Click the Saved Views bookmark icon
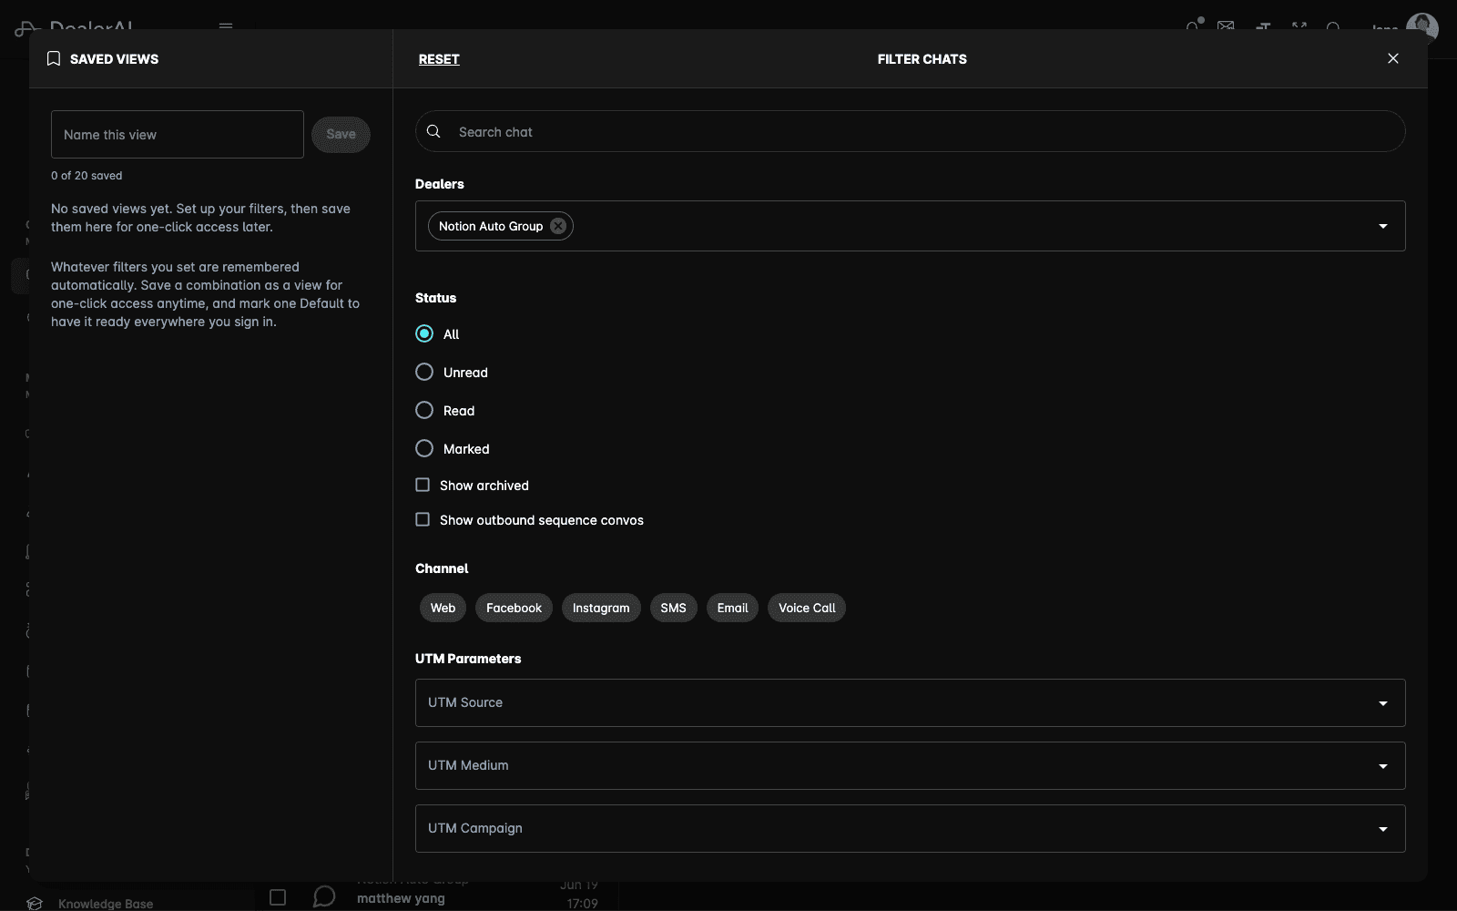The height and width of the screenshot is (911, 1457). coord(54,58)
